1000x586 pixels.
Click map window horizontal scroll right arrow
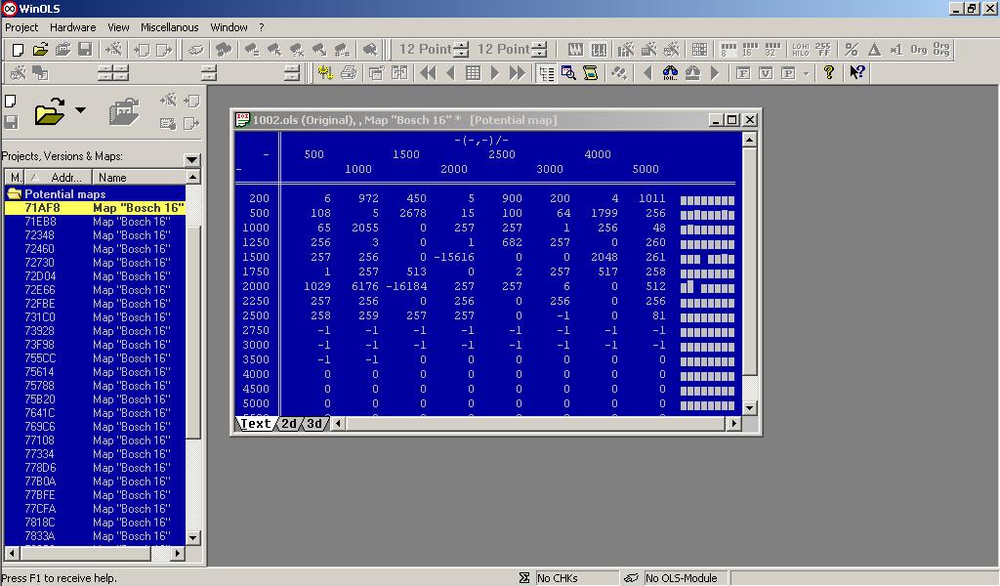[x=733, y=424]
